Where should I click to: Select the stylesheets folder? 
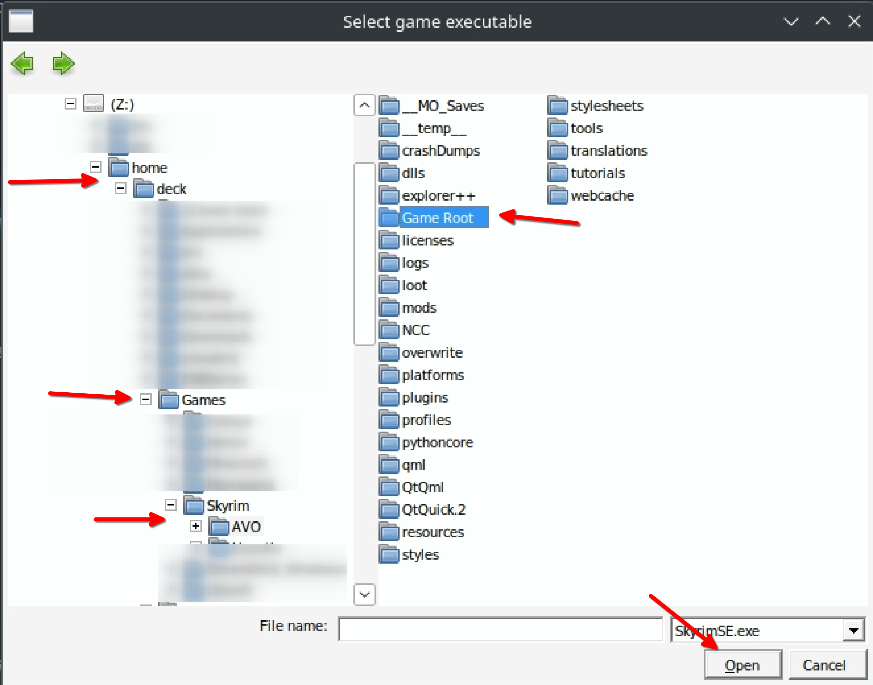tap(607, 106)
